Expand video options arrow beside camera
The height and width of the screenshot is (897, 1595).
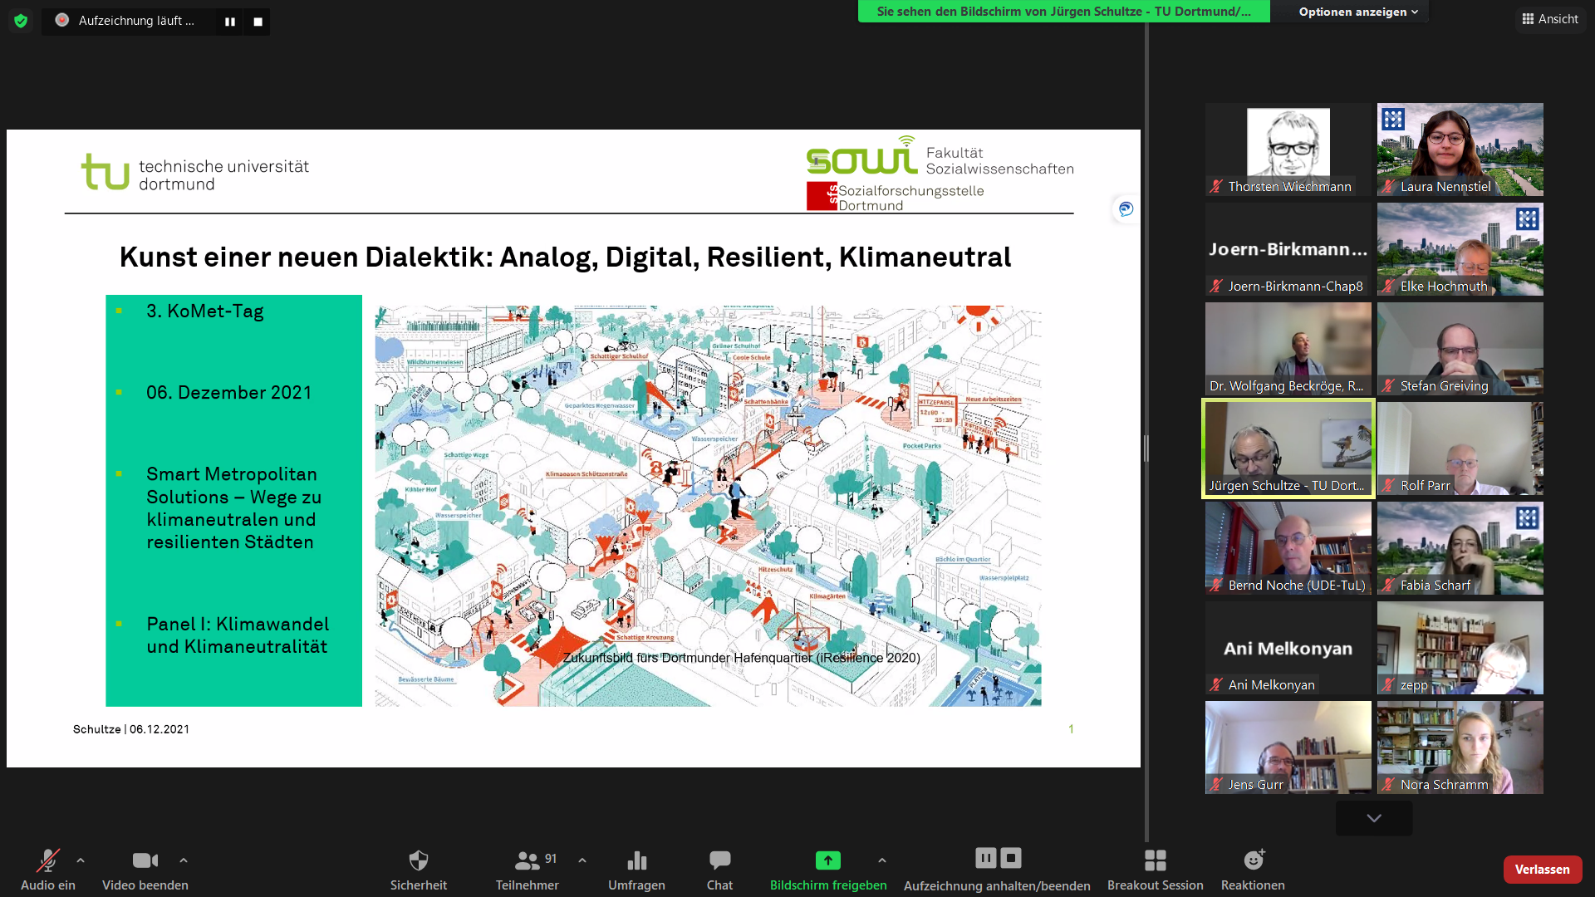click(x=184, y=860)
